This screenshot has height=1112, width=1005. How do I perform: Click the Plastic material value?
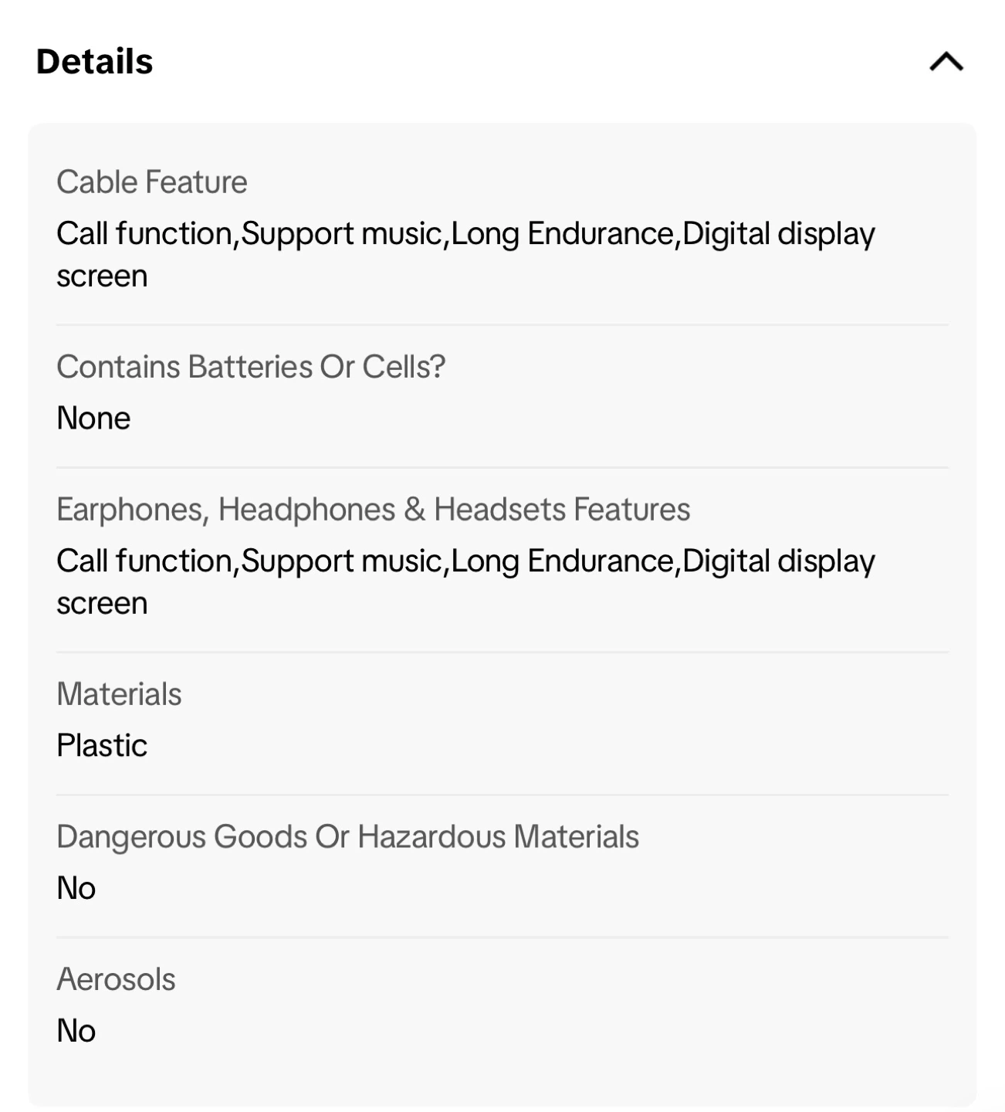(x=102, y=745)
